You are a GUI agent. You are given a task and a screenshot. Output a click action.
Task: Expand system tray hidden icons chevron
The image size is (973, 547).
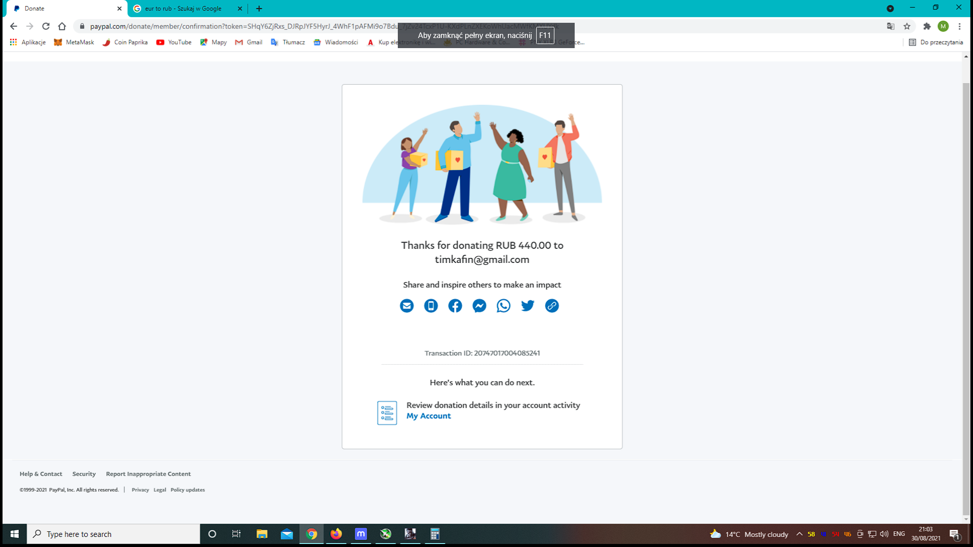click(x=799, y=534)
